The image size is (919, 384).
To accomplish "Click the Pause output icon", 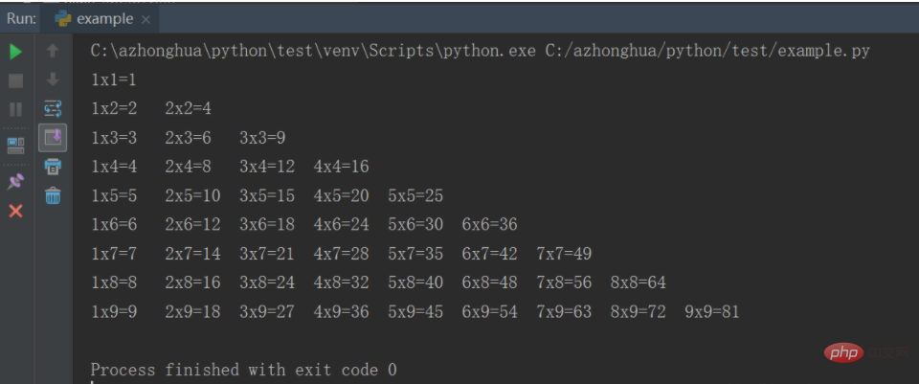I will pyautogui.click(x=15, y=108).
